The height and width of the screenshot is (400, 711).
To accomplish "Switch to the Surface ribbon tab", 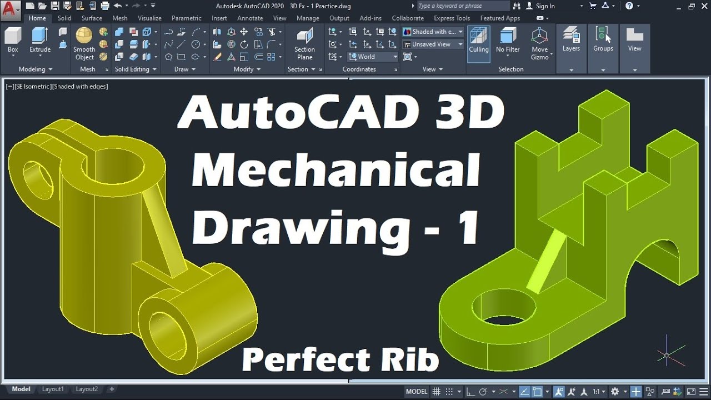I will pyautogui.click(x=92, y=18).
